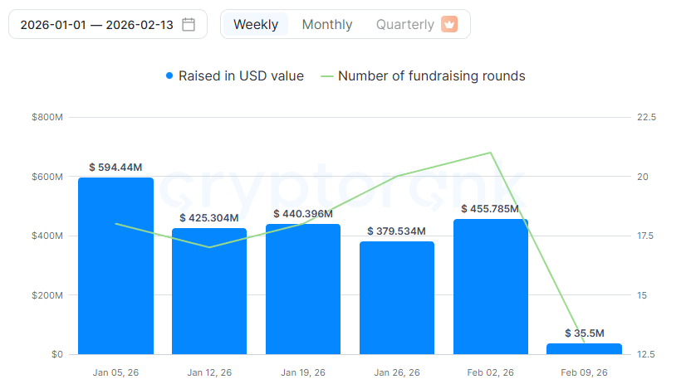The height and width of the screenshot is (389, 686).
Task: Click the $ 455.785M data label
Action: [x=491, y=209]
